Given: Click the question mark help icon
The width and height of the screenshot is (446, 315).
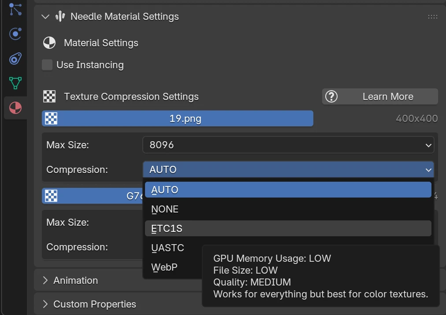Looking at the screenshot, I should pos(331,96).
